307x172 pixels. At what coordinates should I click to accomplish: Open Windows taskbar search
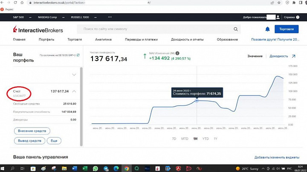click(12, 169)
